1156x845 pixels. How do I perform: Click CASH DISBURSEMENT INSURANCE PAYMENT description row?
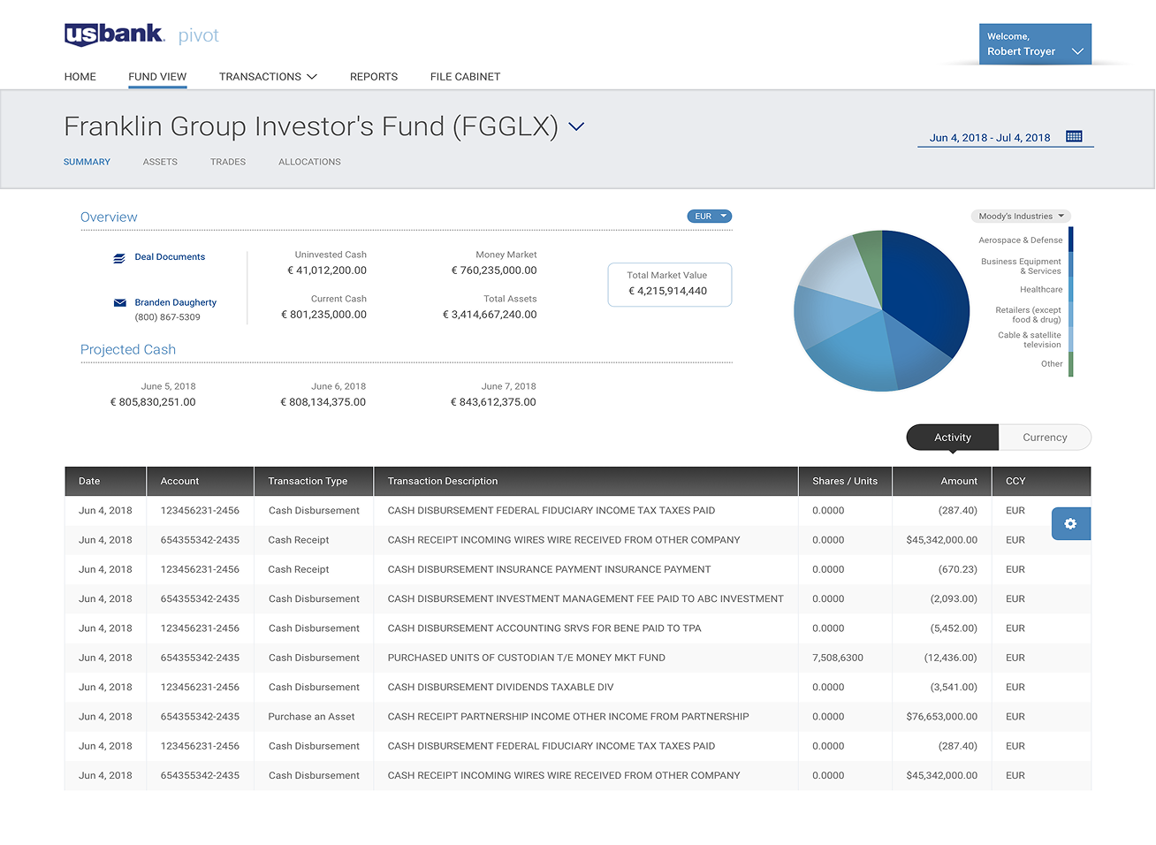[549, 570]
